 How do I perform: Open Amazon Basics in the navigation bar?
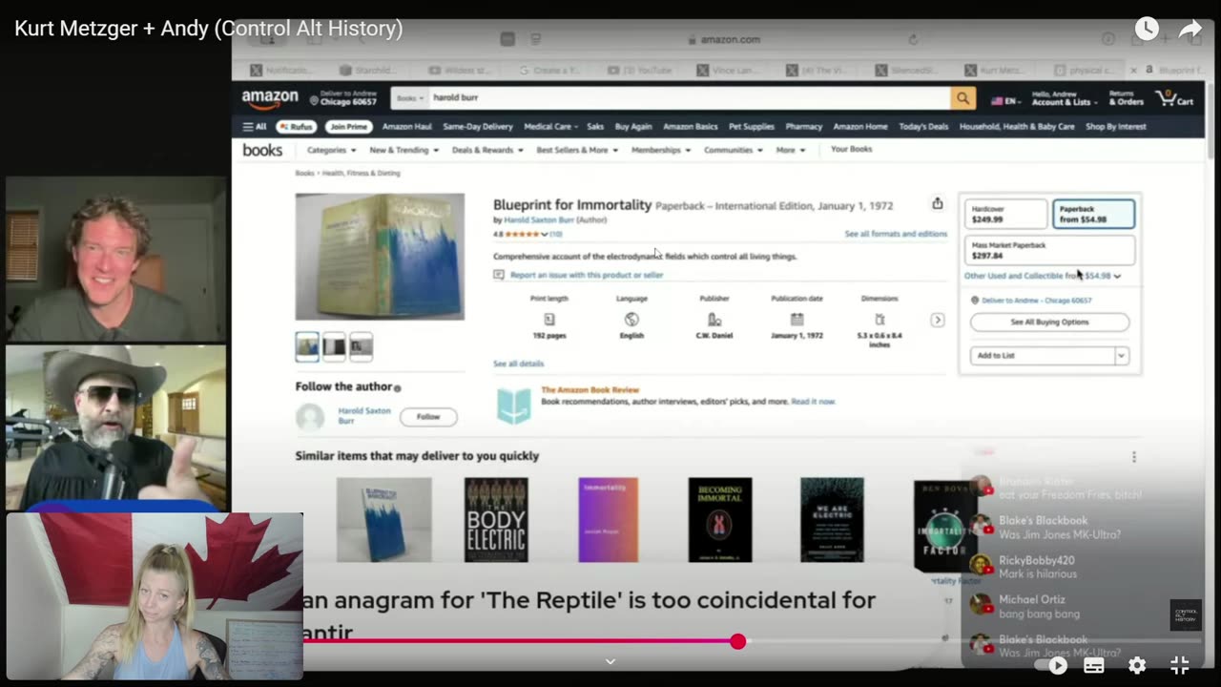coord(691,126)
